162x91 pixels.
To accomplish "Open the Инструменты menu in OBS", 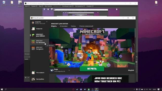I will tap(80, 6).
